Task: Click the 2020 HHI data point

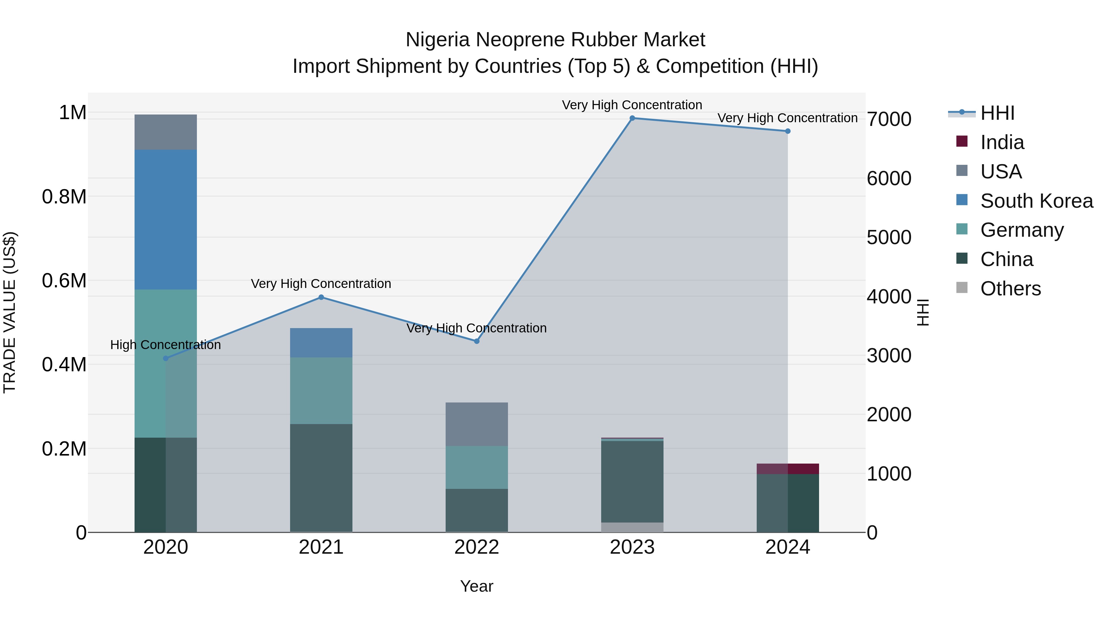Action: pyautogui.click(x=166, y=358)
